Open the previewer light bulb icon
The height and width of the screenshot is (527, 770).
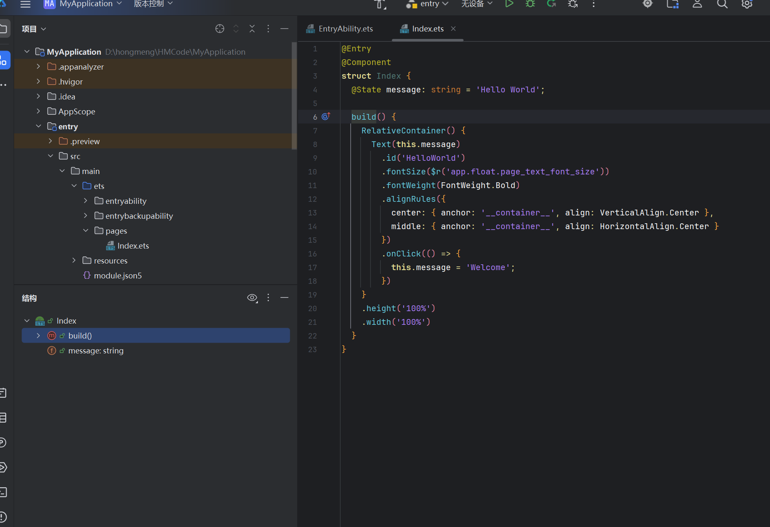point(648,4)
